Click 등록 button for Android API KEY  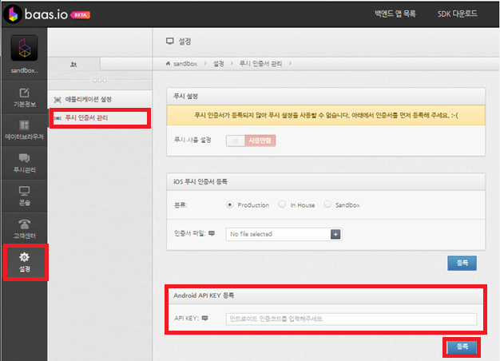(462, 347)
